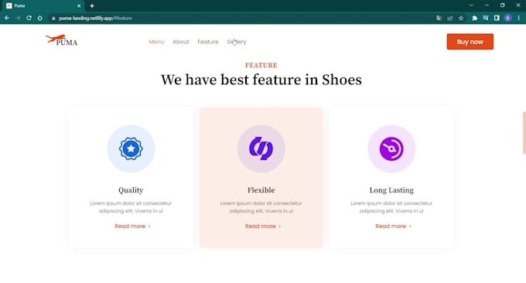Screen dimensions: 526x283
Task: Click the page vertical scrollbar thumb
Action: coord(524,133)
